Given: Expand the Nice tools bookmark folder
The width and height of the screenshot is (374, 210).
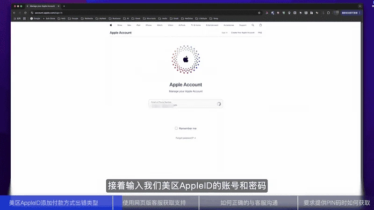Looking at the screenshot, I should point(150,19).
